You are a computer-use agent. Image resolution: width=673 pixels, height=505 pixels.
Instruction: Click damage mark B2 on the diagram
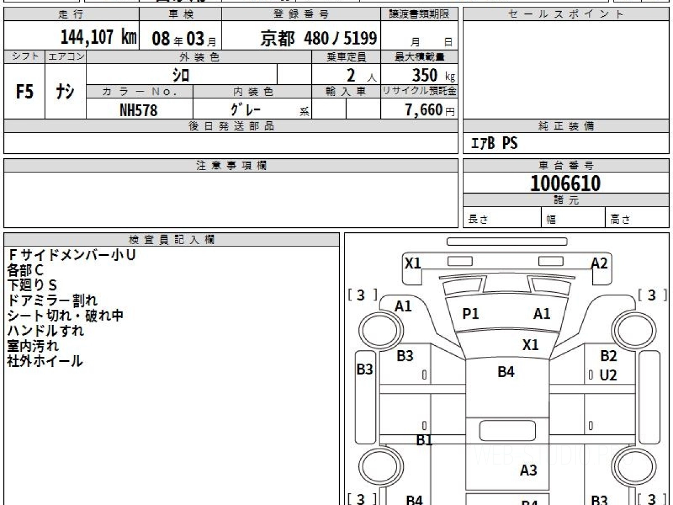[609, 356]
